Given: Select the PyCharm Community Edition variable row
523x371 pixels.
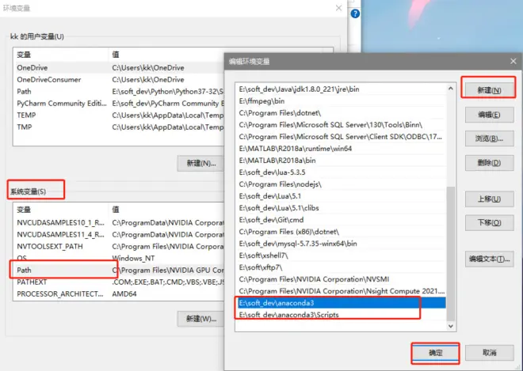Looking at the screenshot, I should coord(120,104).
